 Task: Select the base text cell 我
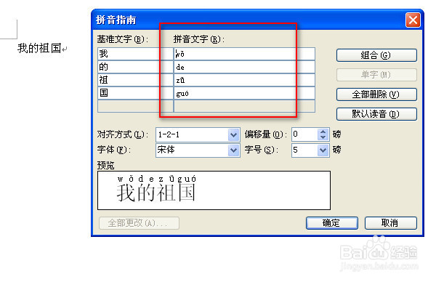point(135,54)
